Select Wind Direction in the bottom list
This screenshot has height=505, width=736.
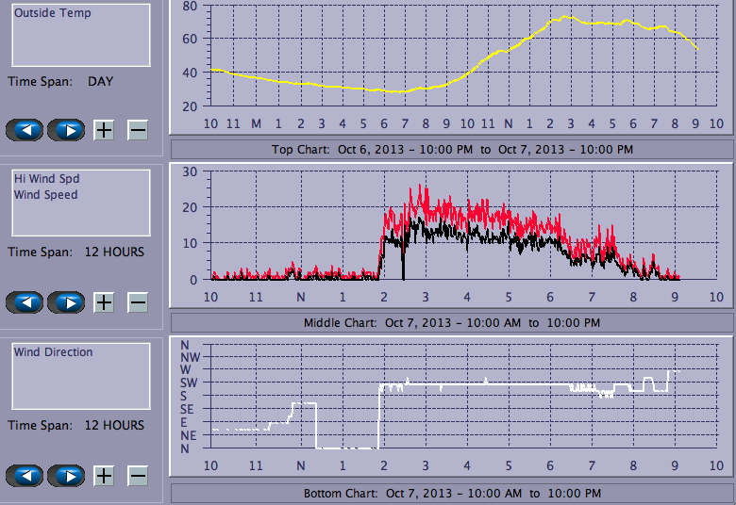[x=53, y=352]
